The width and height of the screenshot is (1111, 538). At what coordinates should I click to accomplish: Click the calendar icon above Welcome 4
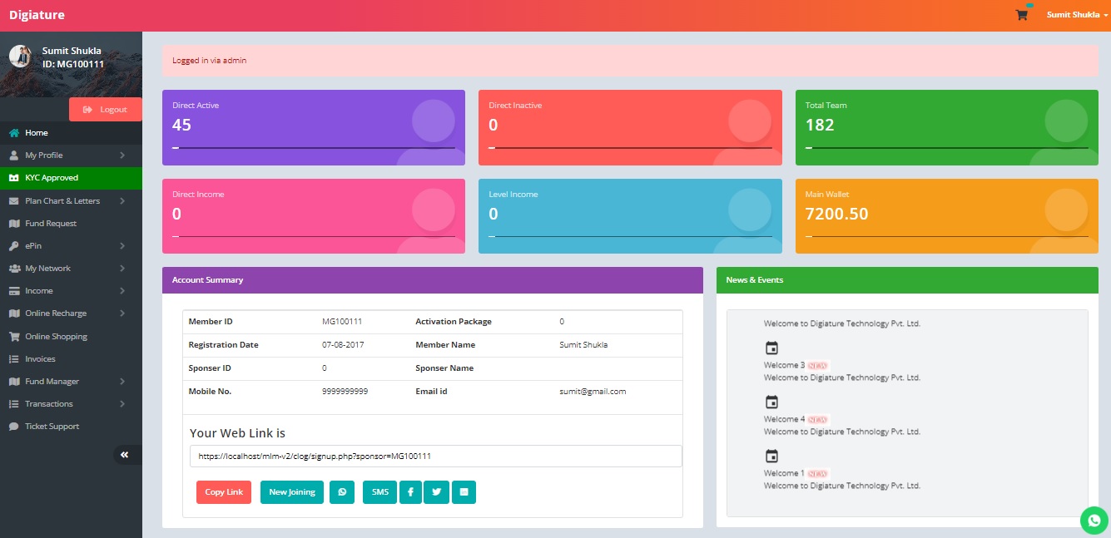(x=771, y=402)
